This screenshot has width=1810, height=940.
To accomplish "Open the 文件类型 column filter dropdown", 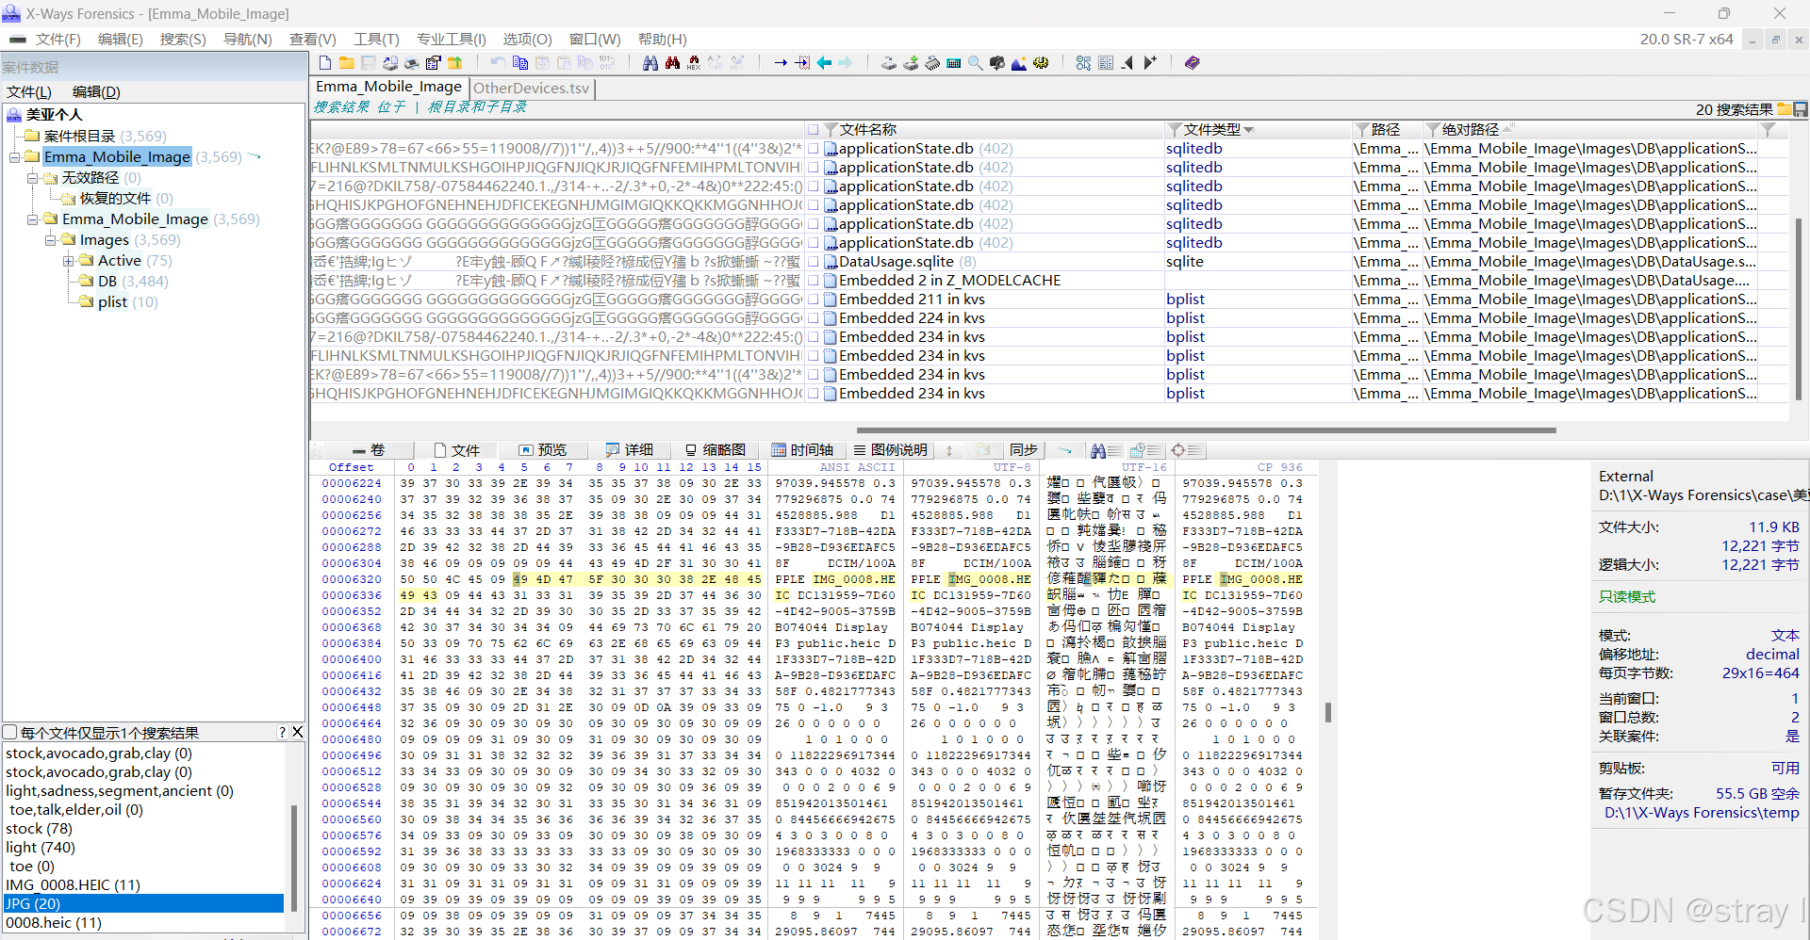I will pyautogui.click(x=1249, y=130).
